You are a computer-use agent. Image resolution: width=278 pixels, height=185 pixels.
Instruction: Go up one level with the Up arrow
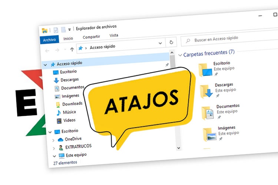[x=72, y=49]
